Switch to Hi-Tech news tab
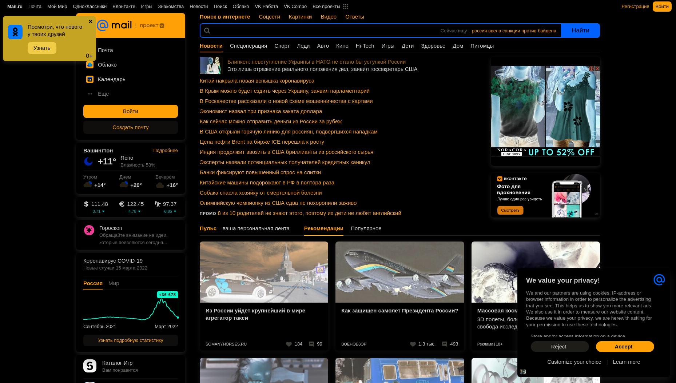The width and height of the screenshot is (676, 383). [x=365, y=46]
